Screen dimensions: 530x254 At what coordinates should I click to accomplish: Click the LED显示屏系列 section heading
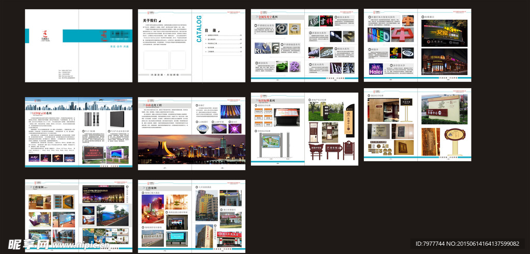pos(44,112)
